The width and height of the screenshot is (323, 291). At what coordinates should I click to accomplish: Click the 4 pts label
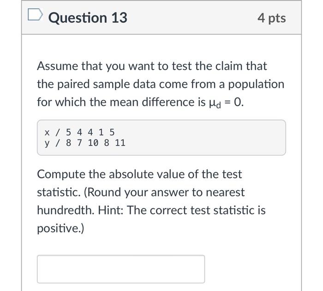(x=271, y=18)
